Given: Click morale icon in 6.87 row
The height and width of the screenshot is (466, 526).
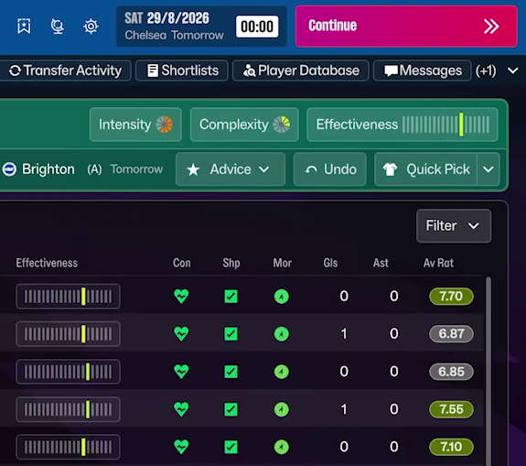Looking at the screenshot, I should (x=282, y=334).
